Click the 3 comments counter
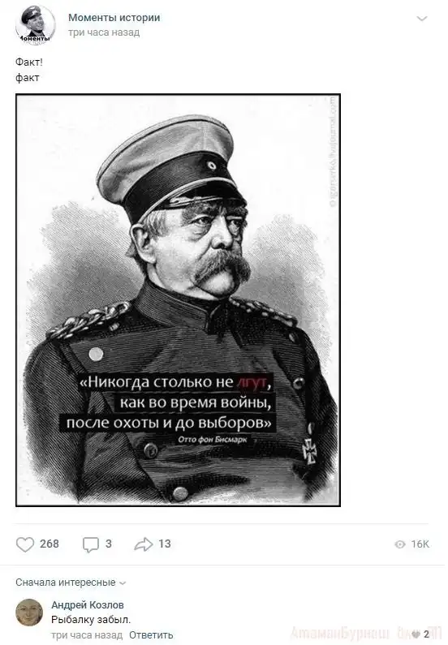The width and height of the screenshot is (448, 645). [x=109, y=544]
